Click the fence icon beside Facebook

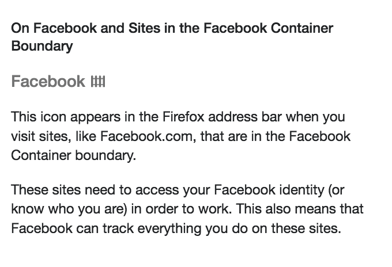coord(98,82)
